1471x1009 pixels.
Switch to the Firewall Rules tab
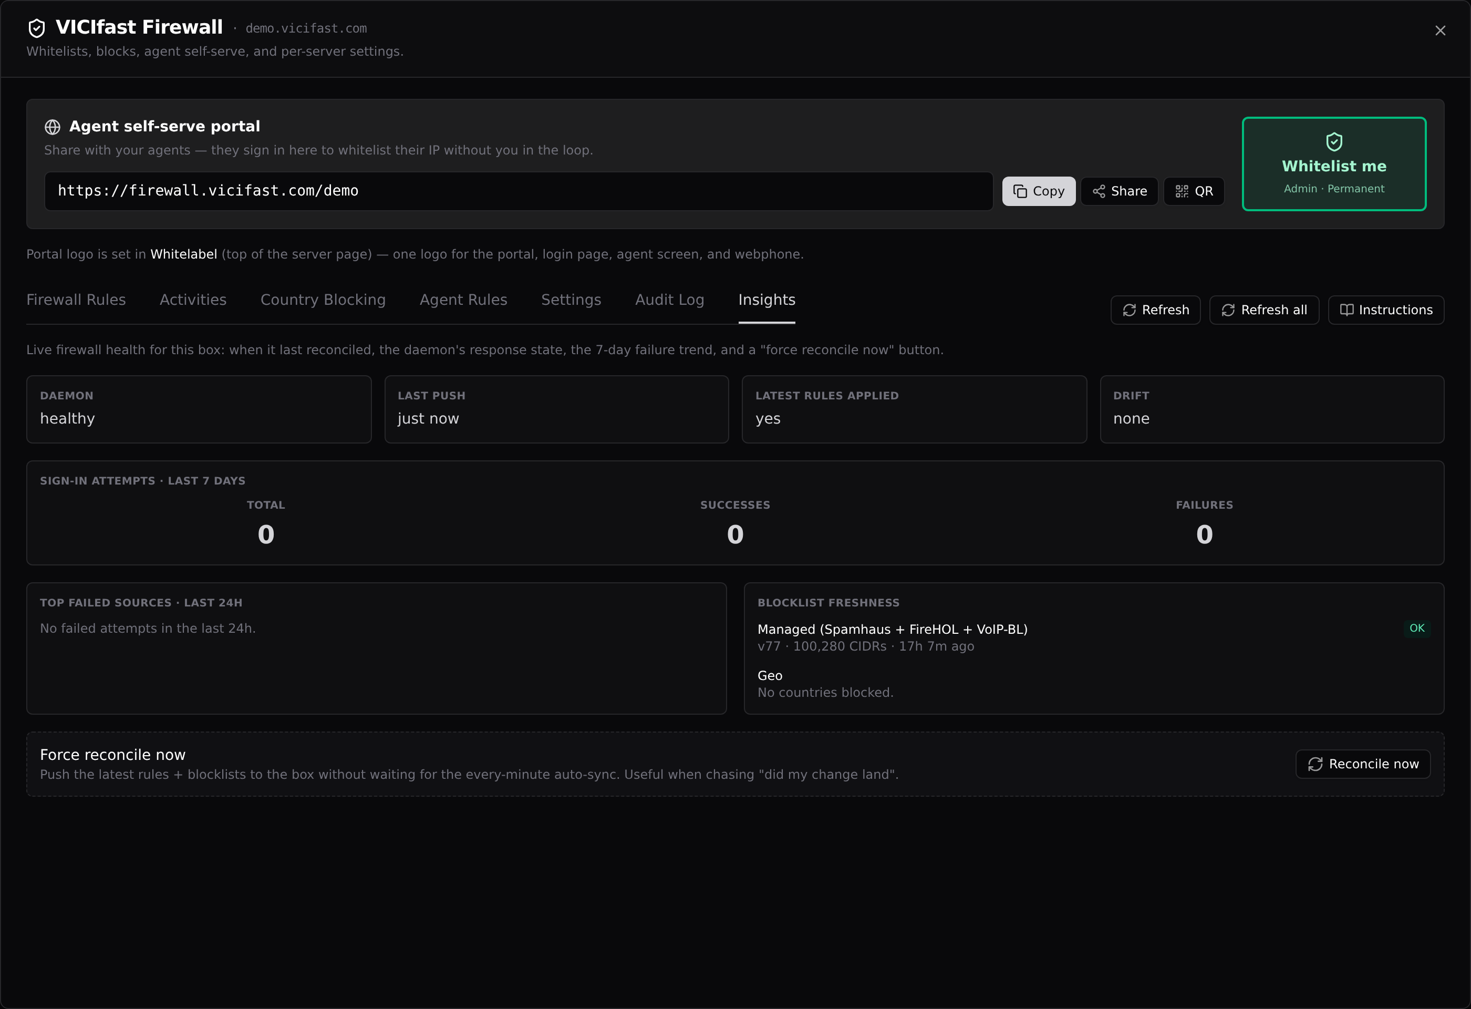point(76,300)
